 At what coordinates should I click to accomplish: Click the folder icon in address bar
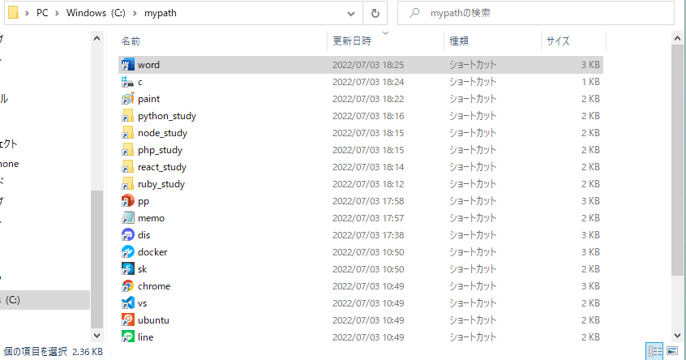tap(14, 13)
